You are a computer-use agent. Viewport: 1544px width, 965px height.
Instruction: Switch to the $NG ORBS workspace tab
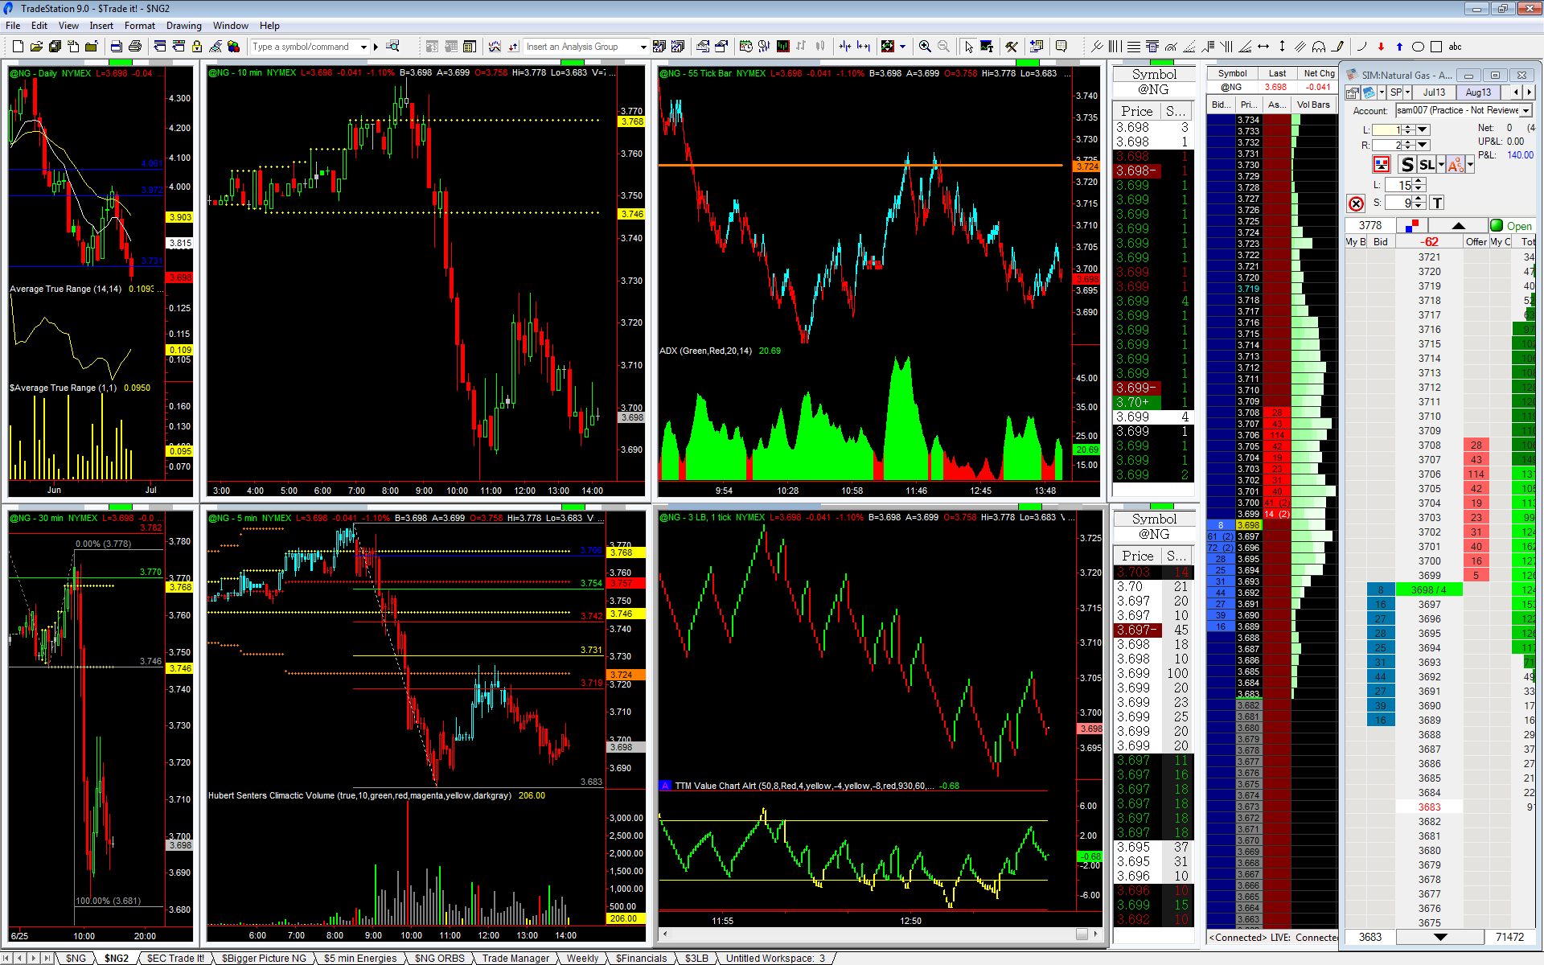point(439,958)
